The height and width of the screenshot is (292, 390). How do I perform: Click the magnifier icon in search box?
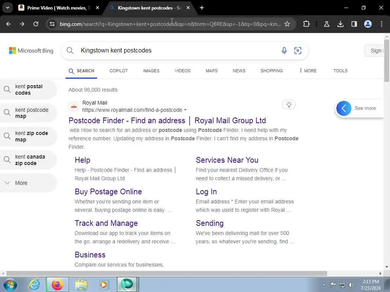coord(70,51)
